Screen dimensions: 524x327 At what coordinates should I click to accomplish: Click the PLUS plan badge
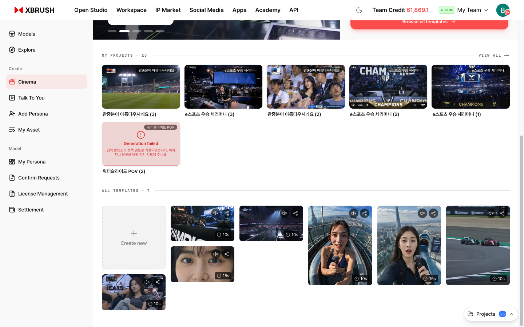tap(447, 10)
